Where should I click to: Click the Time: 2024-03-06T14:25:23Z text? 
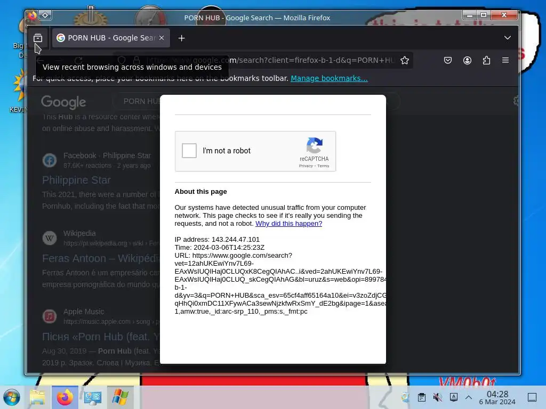pos(219,247)
